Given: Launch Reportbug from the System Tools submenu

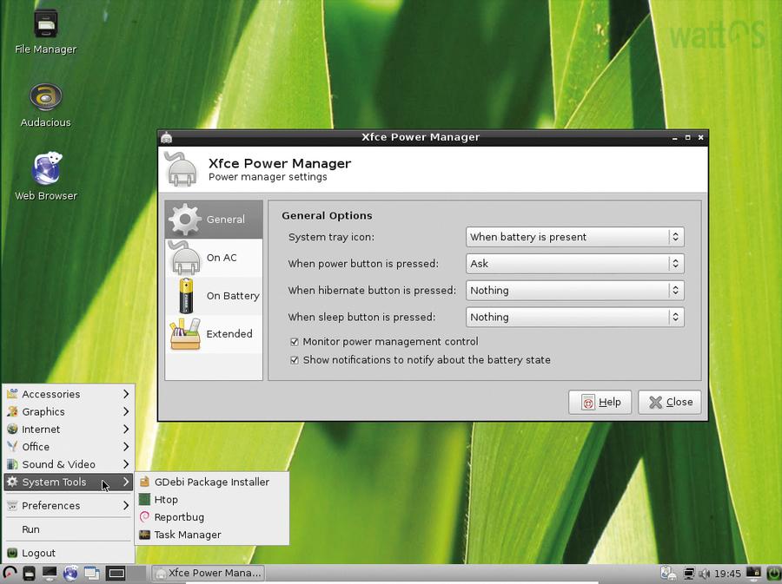Looking at the screenshot, I should [212, 517].
